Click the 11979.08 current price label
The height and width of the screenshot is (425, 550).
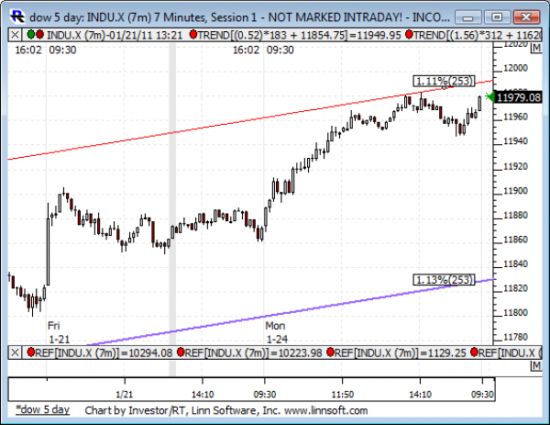coord(519,97)
